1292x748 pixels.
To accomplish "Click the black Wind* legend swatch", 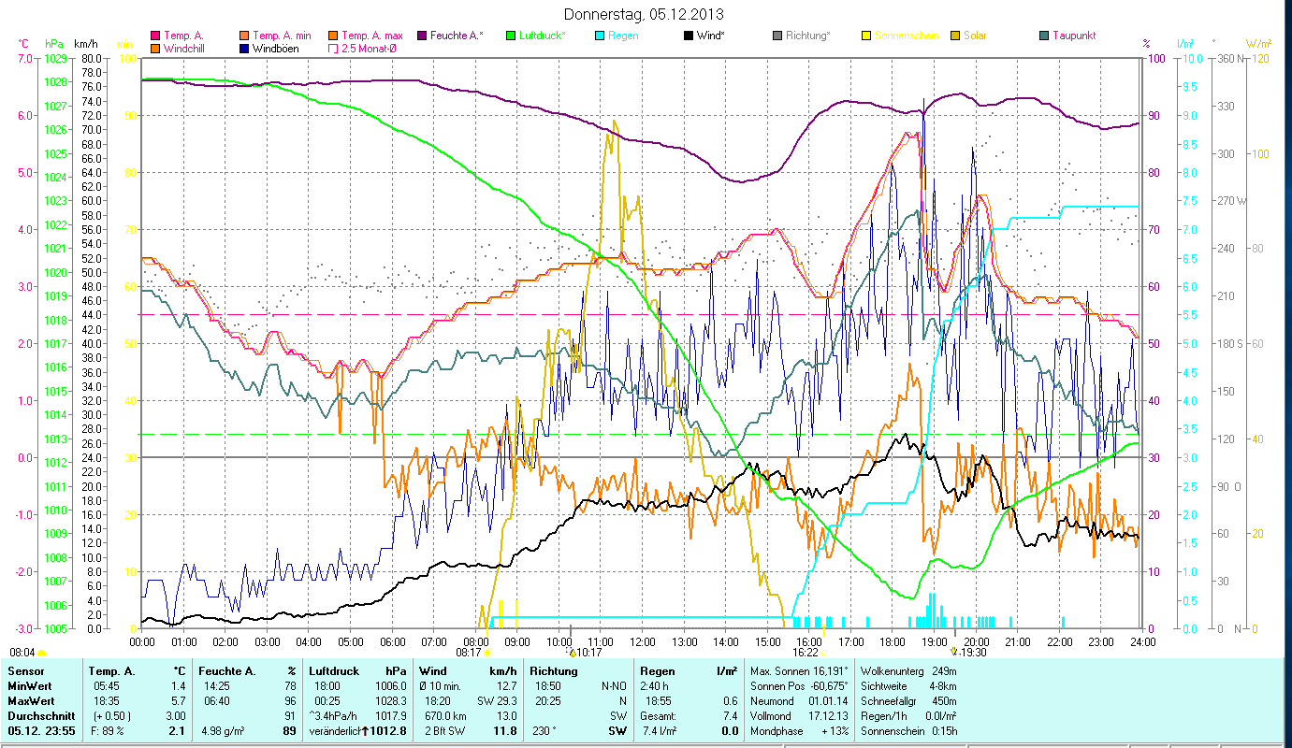I will [689, 36].
